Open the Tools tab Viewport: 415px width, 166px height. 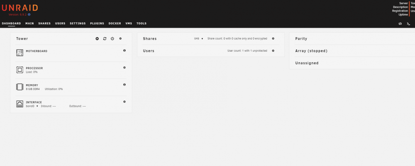point(142,24)
